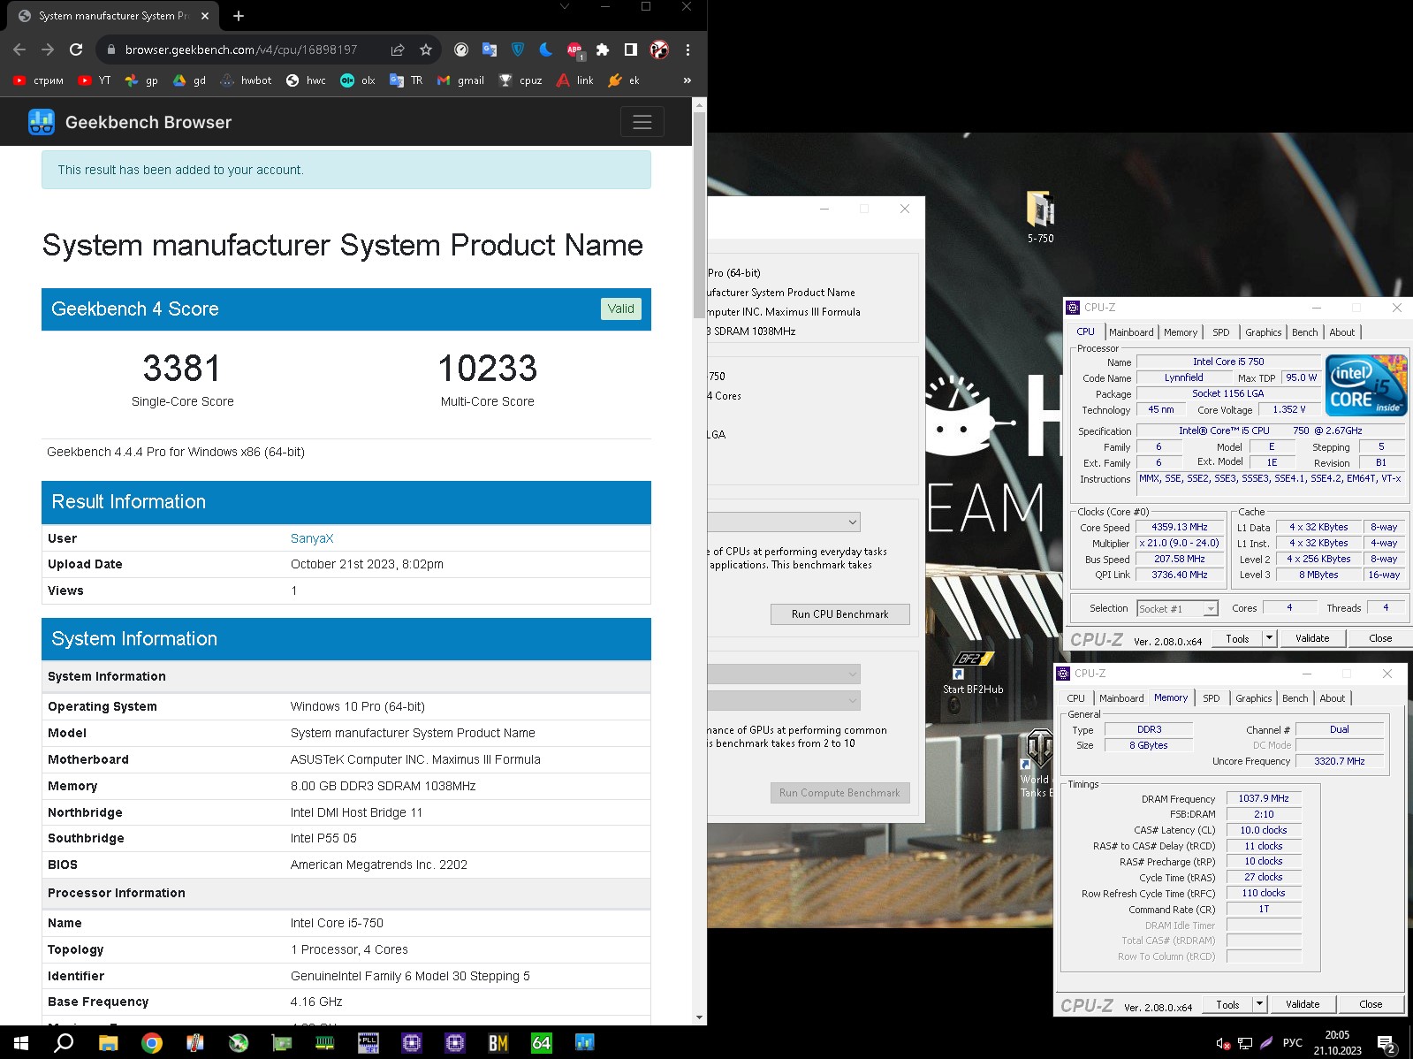The width and height of the screenshot is (1413, 1059).
Task: Open the 'cpuz' bookmark
Action: [x=520, y=80]
